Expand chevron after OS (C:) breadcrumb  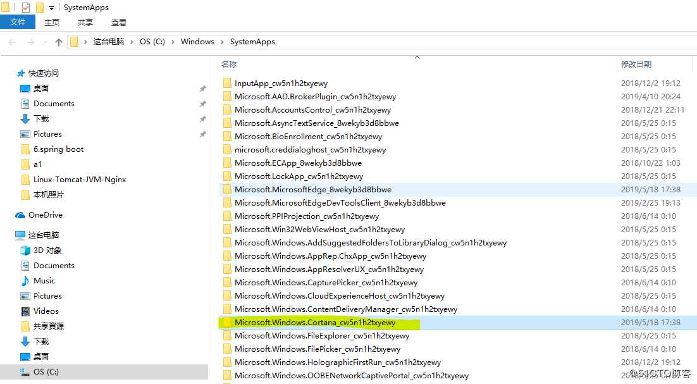(x=173, y=42)
